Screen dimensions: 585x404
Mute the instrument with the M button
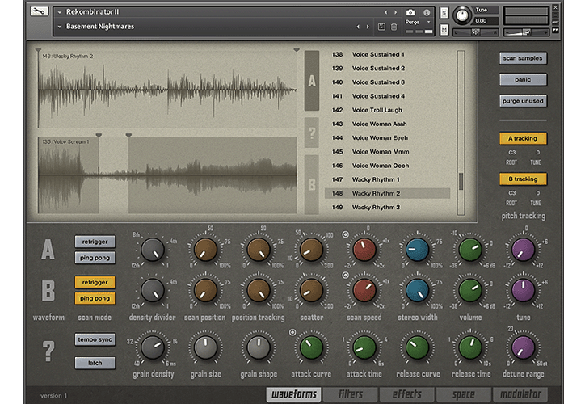pyautogui.click(x=444, y=29)
